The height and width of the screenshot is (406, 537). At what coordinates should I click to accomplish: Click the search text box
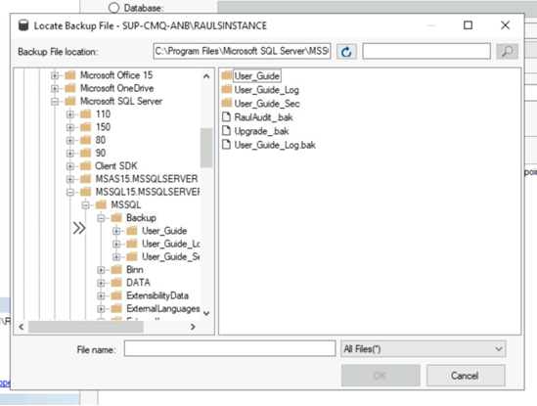[x=426, y=52]
